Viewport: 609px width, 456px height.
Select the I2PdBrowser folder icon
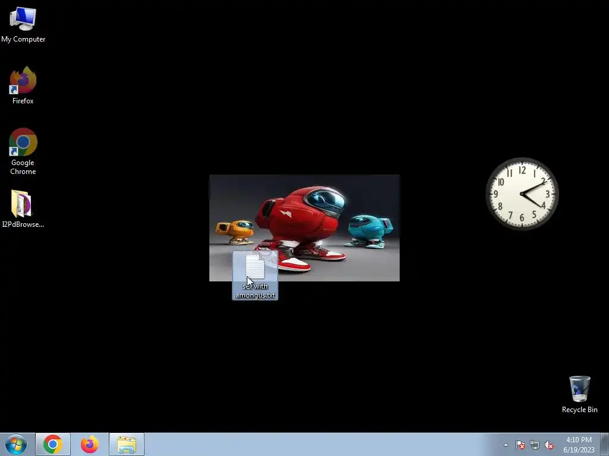[23, 208]
